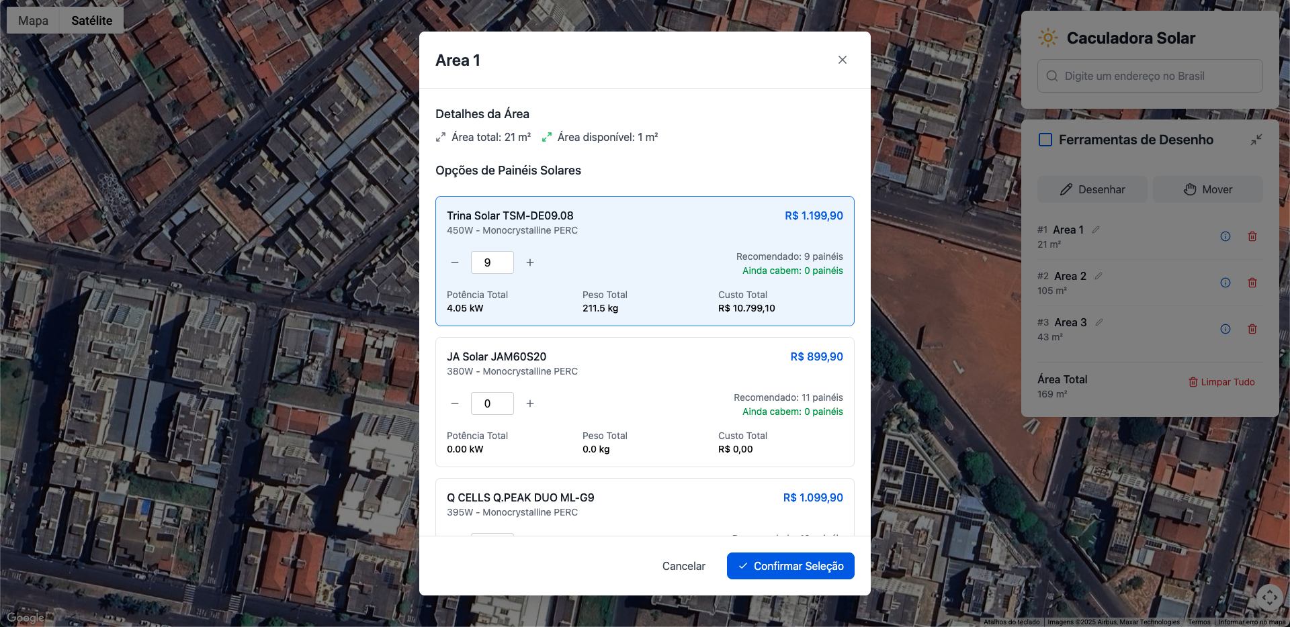Open info for Area 1
1290x627 pixels.
1225,236
